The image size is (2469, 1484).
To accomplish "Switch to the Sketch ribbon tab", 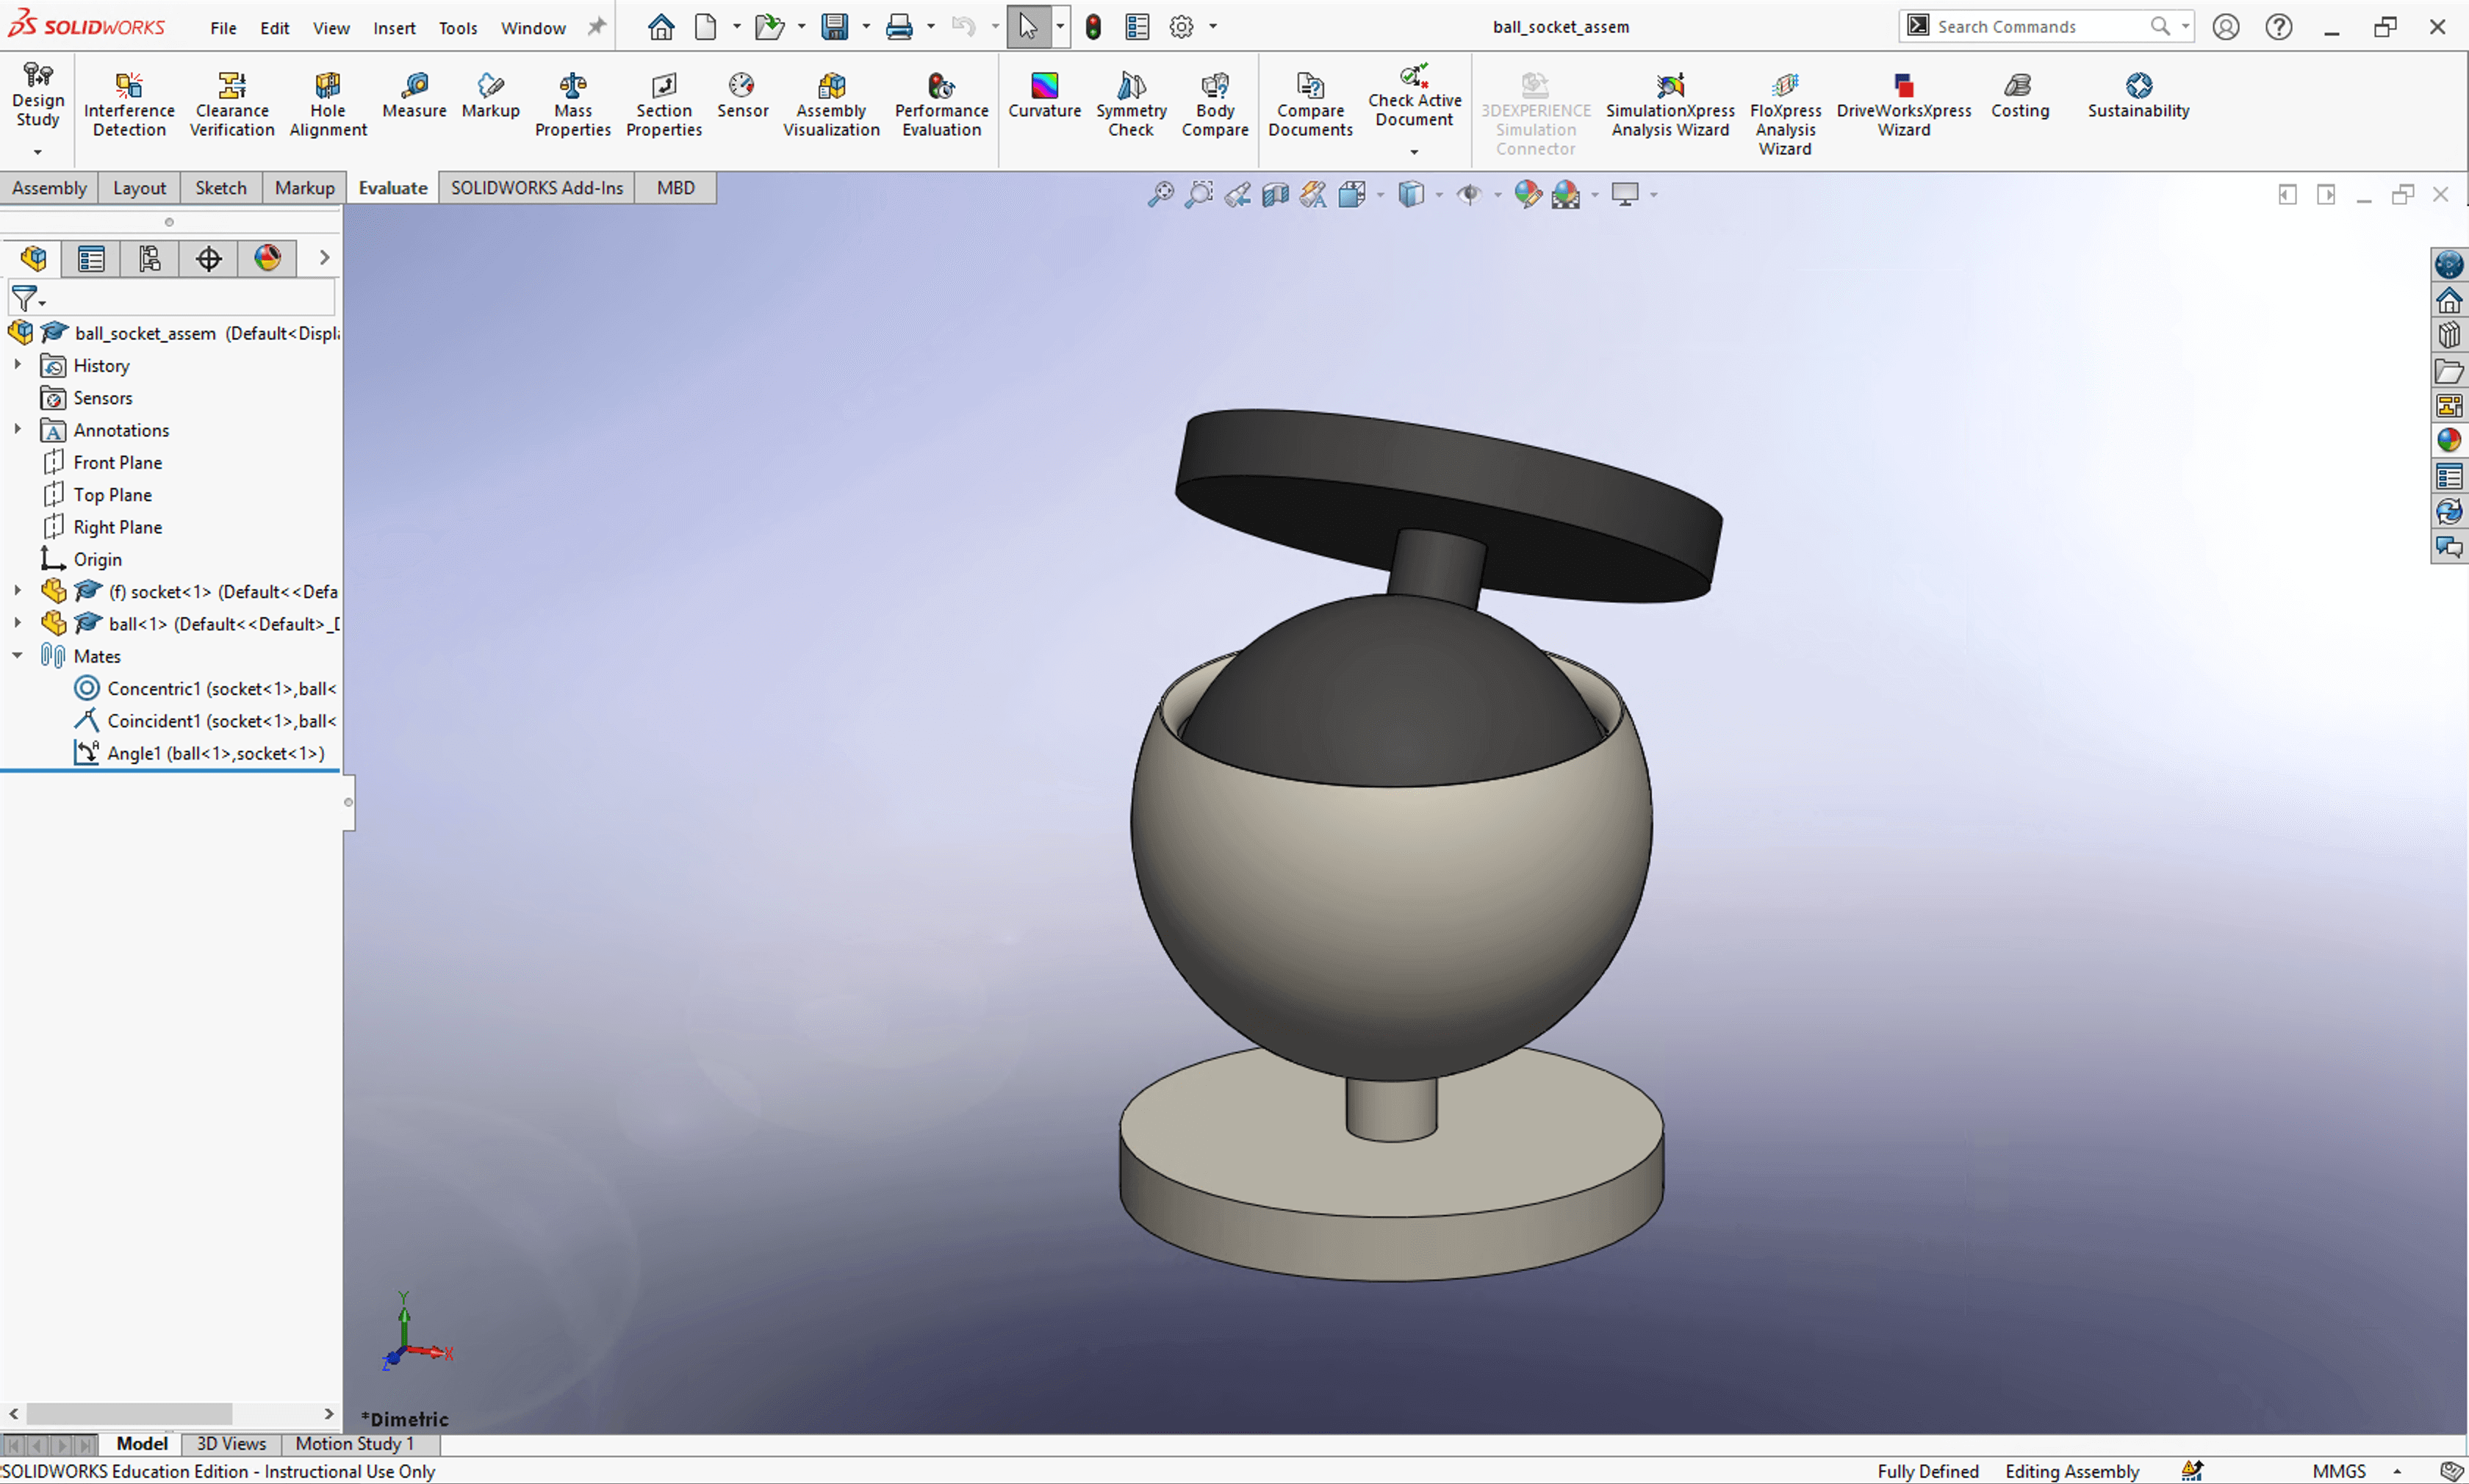I will click(220, 188).
